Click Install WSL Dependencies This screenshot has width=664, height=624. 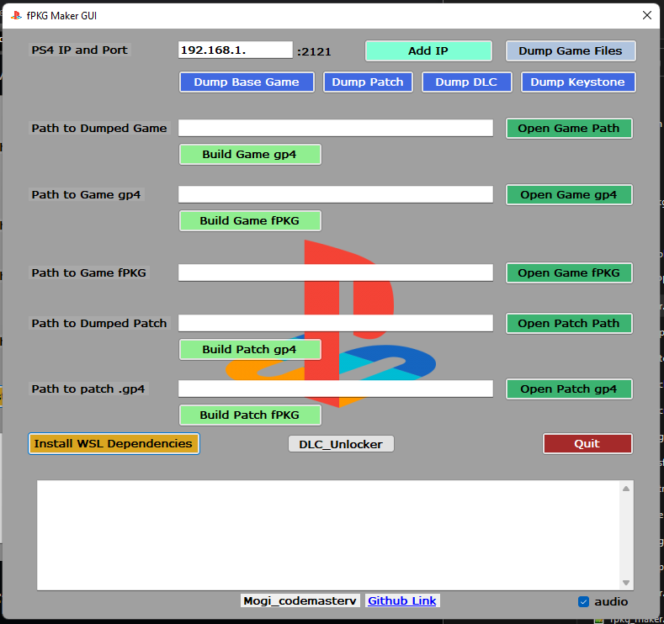114,444
